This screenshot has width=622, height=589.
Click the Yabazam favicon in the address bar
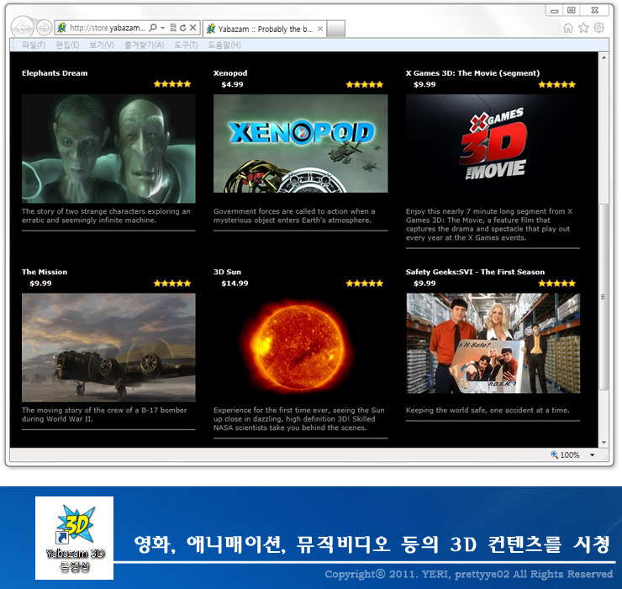62,28
